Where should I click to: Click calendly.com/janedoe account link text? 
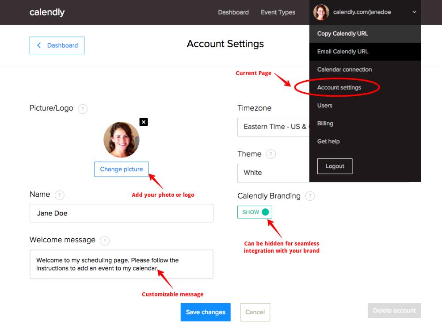tap(362, 12)
